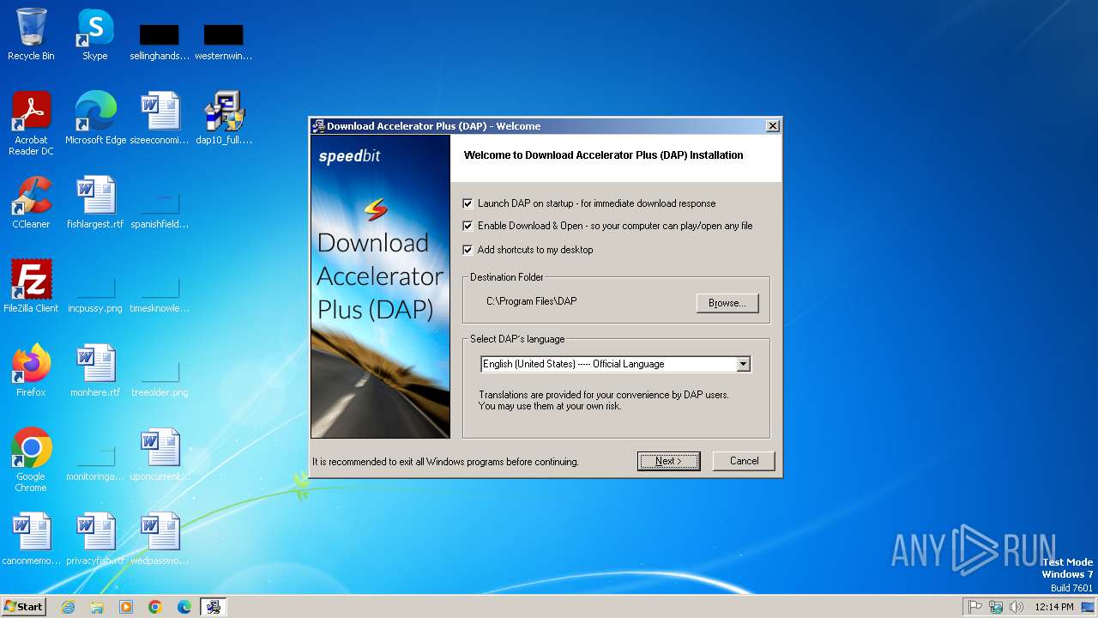Click Browse to change destination folder
Viewport: 1098px width, 618px height.
[x=727, y=303]
